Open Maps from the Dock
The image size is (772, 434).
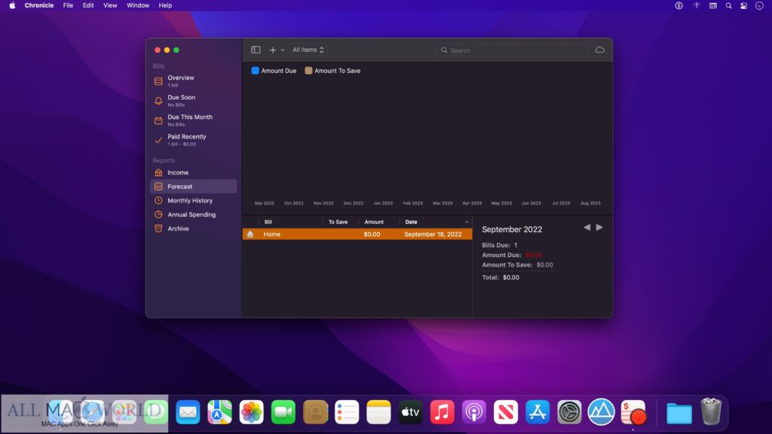[x=219, y=412]
